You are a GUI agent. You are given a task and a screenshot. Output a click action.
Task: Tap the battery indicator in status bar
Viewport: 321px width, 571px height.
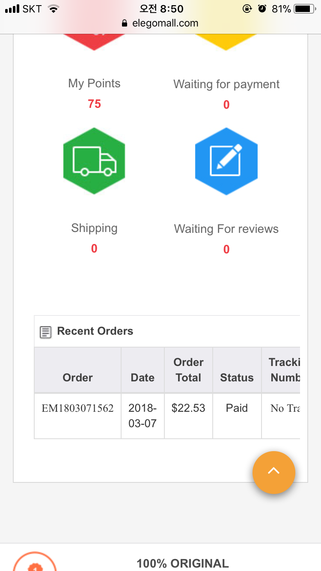pyautogui.click(x=304, y=9)
